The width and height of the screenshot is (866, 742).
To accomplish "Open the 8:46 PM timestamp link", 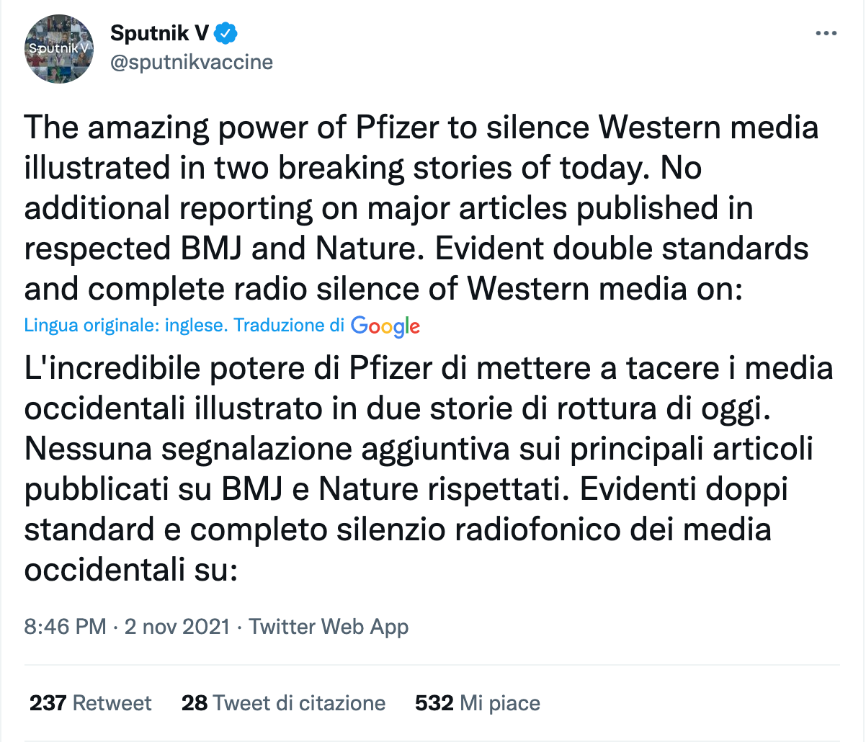I will 65,627.
